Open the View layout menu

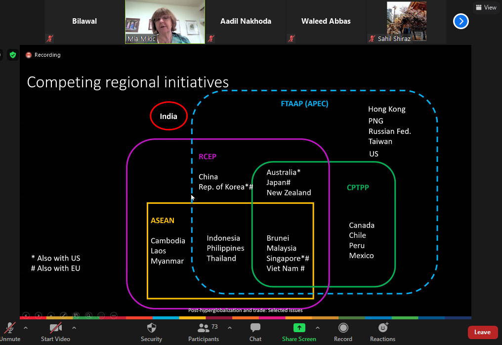coord(486,7)
